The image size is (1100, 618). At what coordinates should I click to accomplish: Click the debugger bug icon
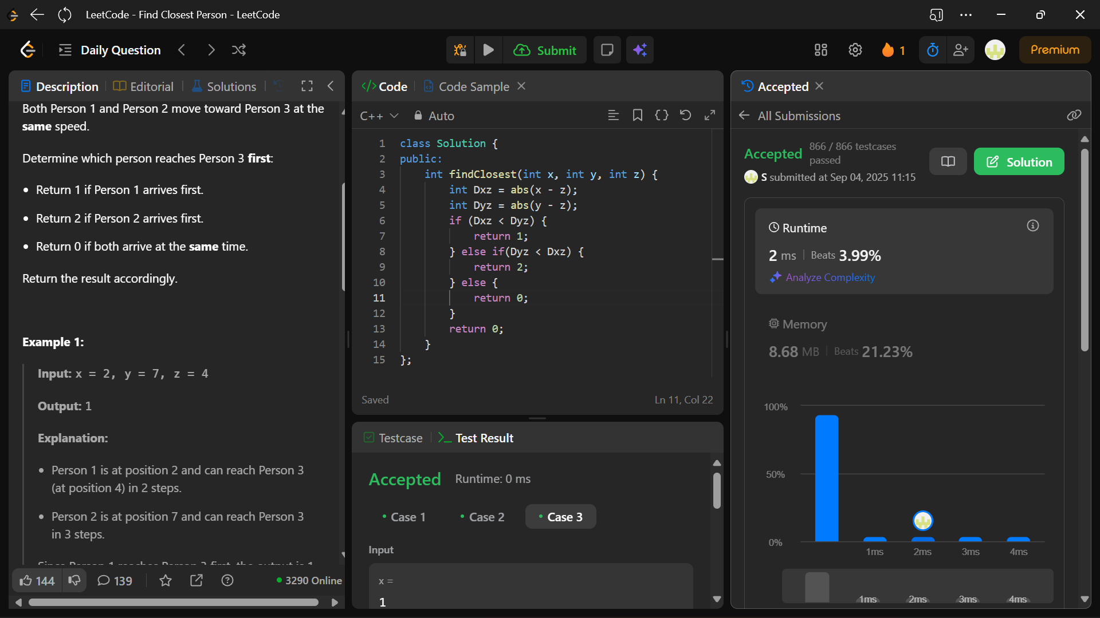click(460, 50)
